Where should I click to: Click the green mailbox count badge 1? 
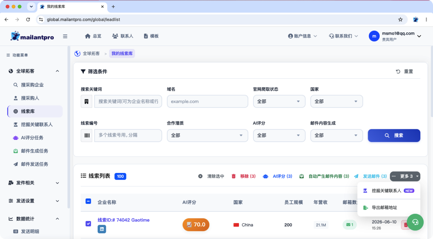[x=350, y=225]
